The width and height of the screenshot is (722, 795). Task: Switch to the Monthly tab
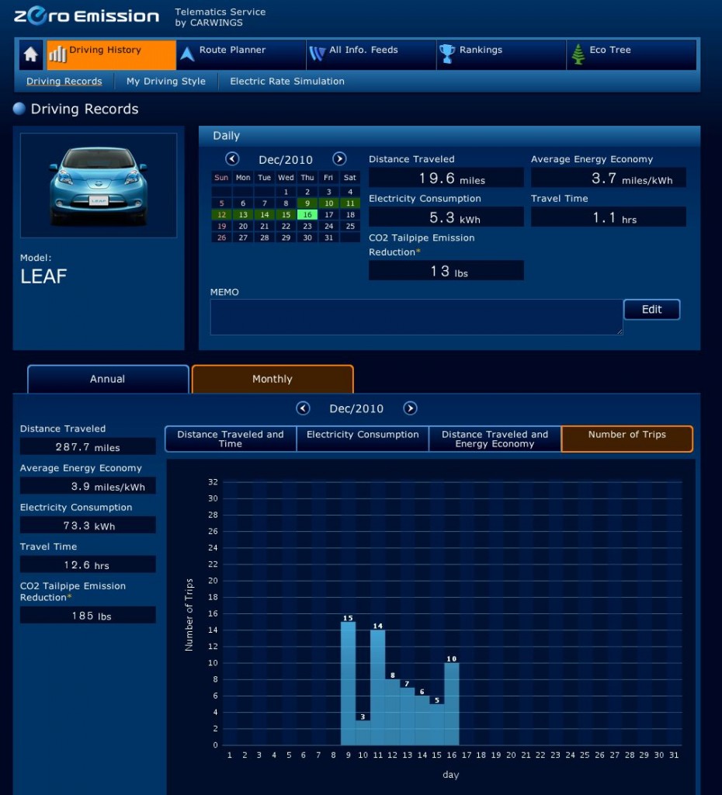(x=272, y=379)
